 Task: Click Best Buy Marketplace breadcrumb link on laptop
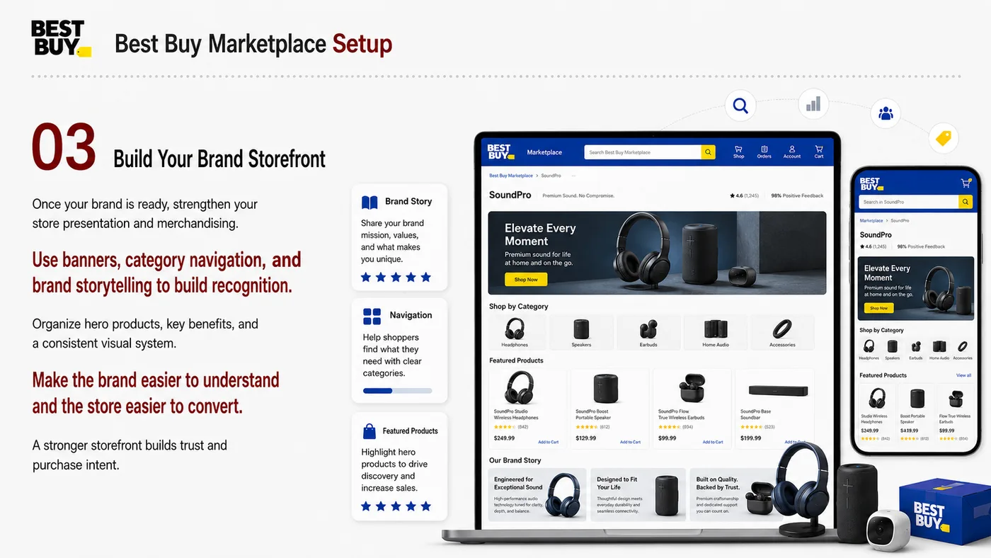pyautogui.click(x=511, y=176)
